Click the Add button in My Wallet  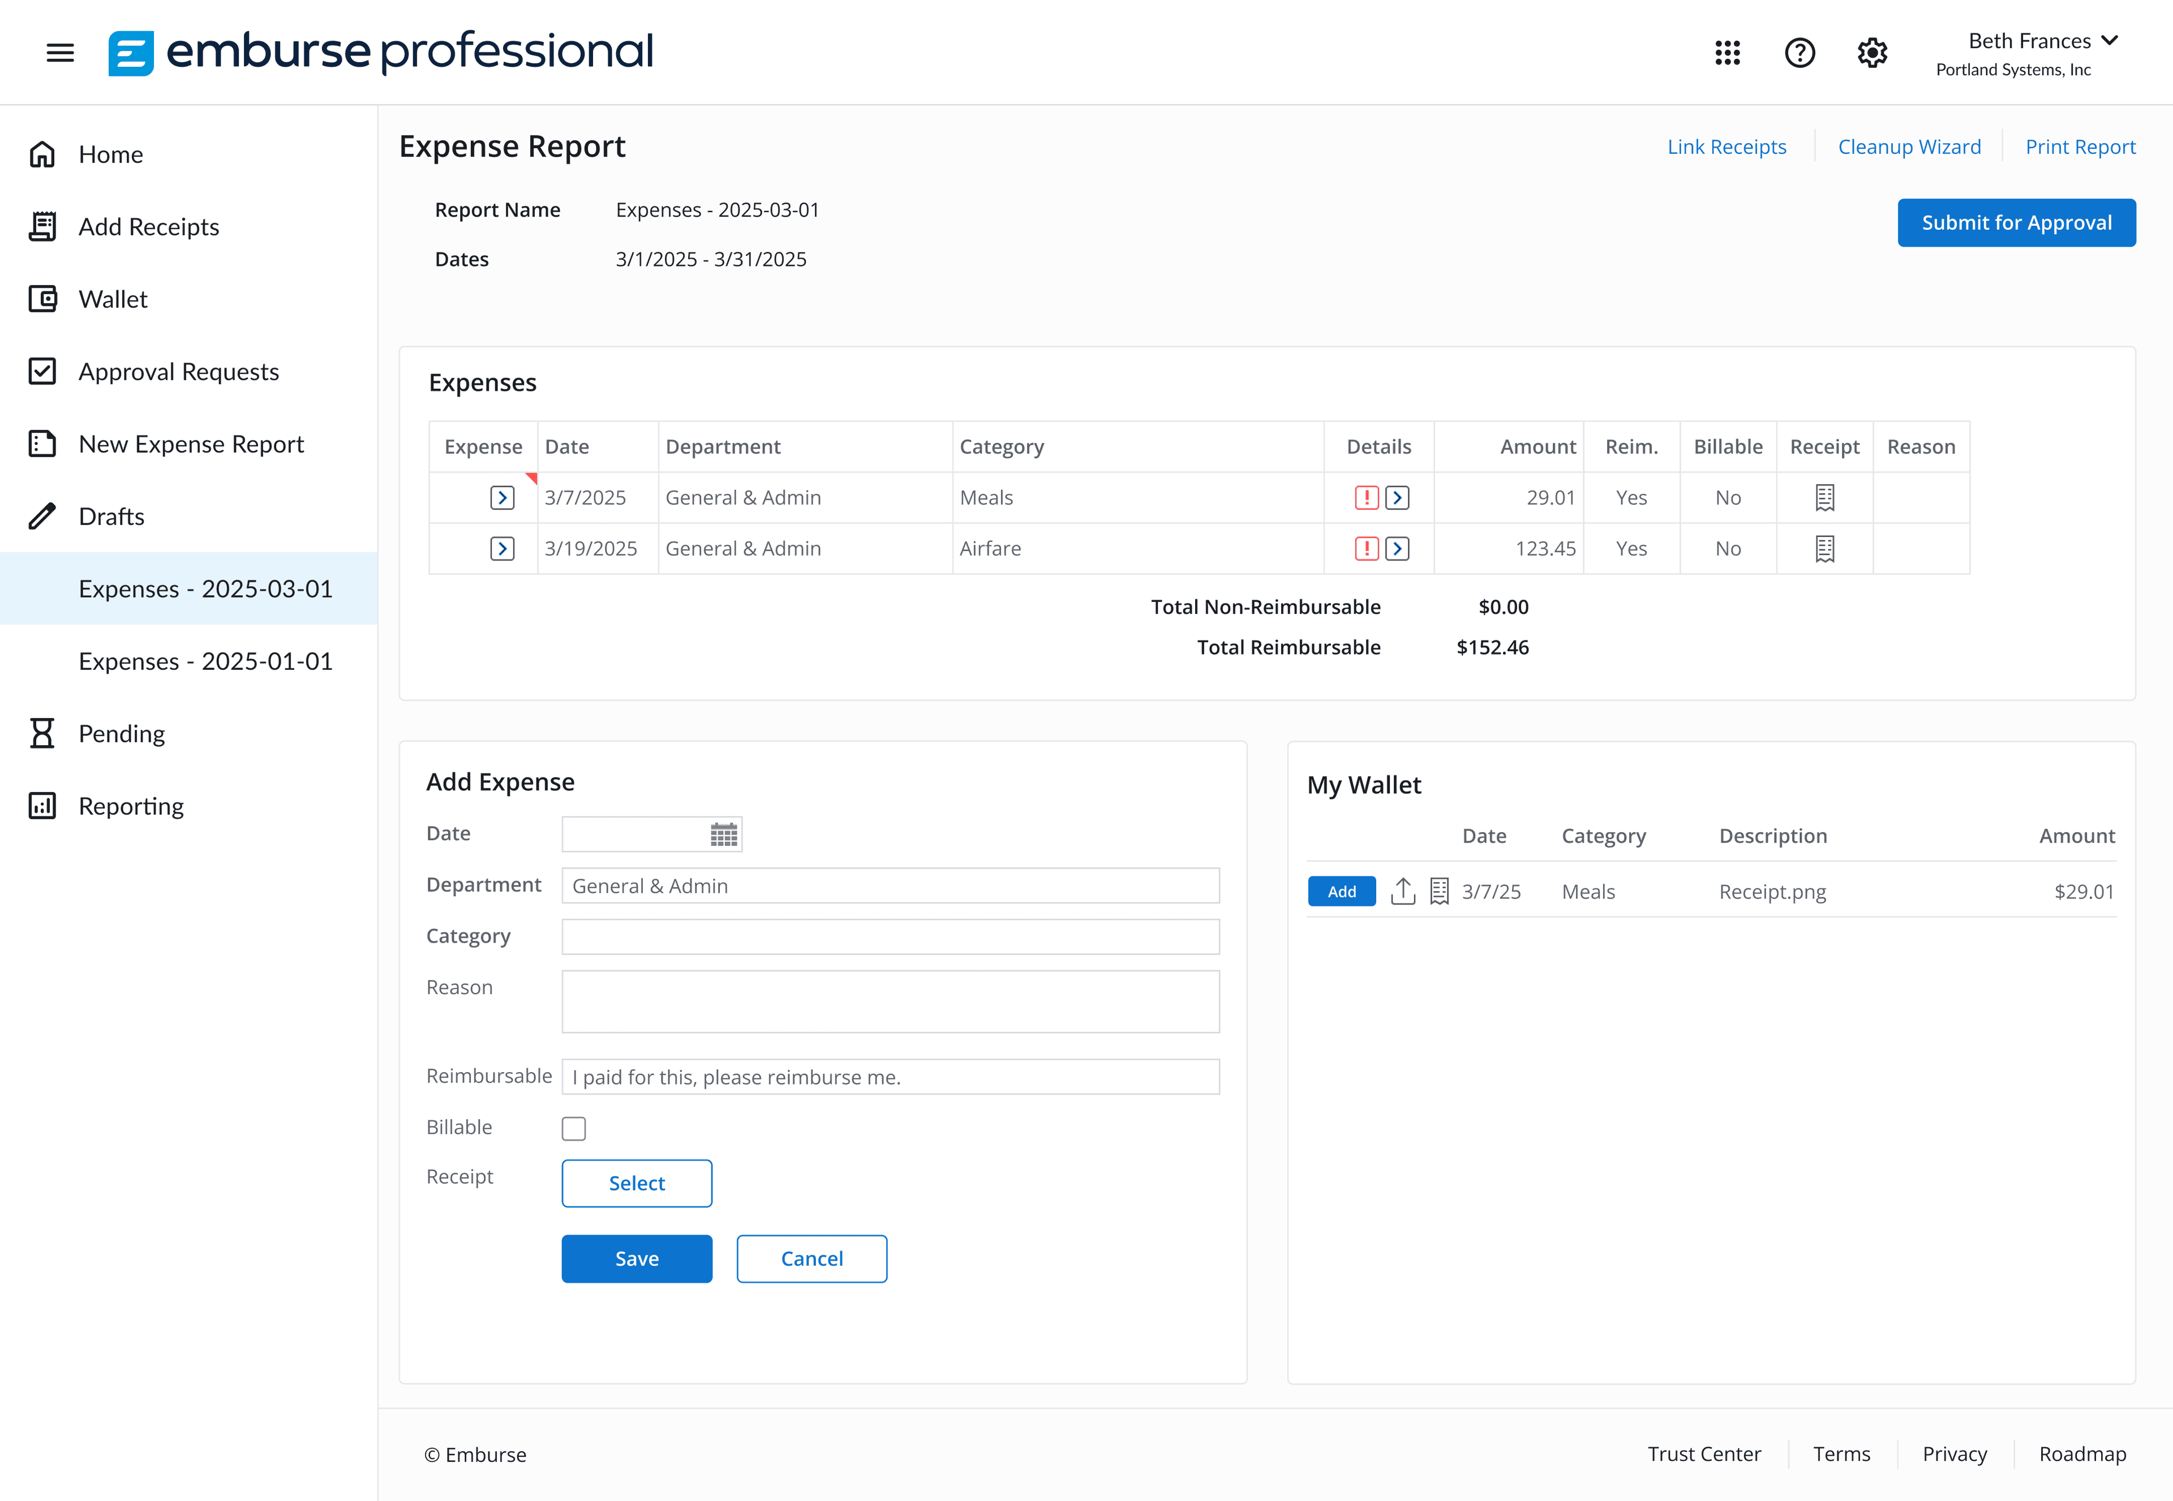[x=1341, y=891]
